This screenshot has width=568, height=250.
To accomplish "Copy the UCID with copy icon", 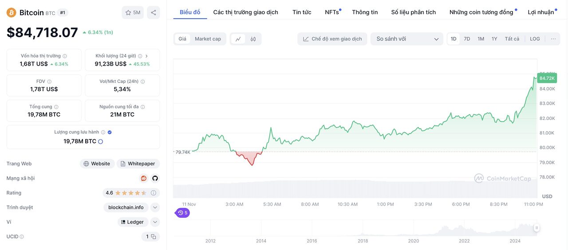I will coord(154,237).
